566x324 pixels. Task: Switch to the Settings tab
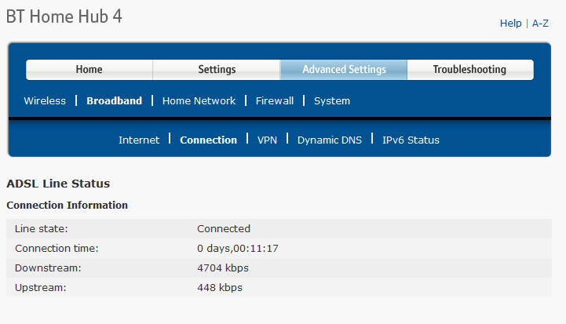(x=217, y=70)
